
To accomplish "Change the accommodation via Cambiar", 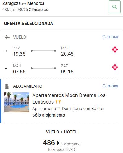I will pyautogui.click(x=111, y=86).
